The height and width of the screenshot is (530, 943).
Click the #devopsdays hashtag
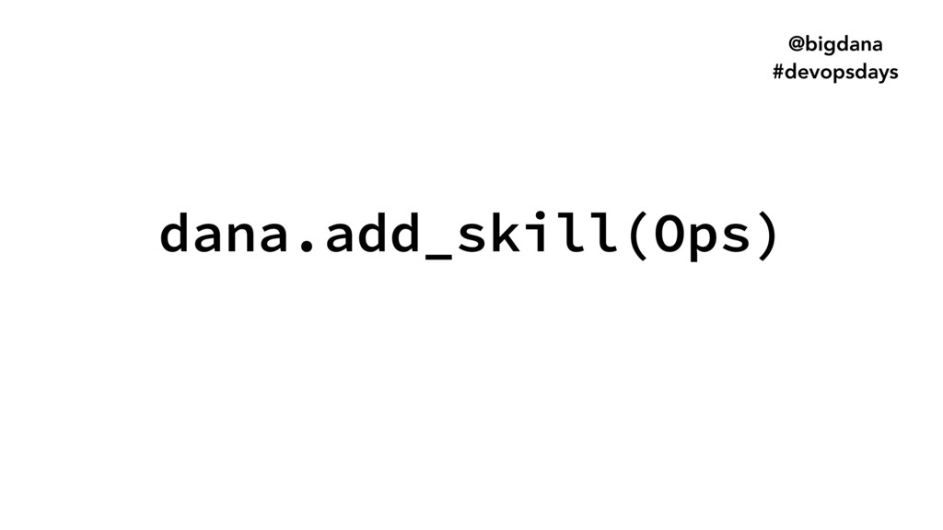coord(835,72)
